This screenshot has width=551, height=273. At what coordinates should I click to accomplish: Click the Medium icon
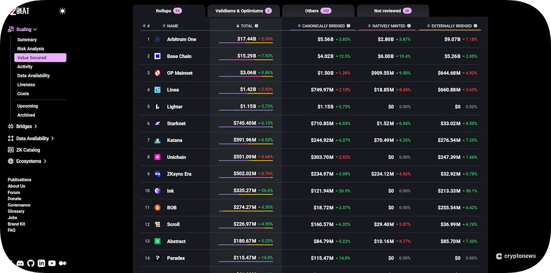(x=62, y=263)
